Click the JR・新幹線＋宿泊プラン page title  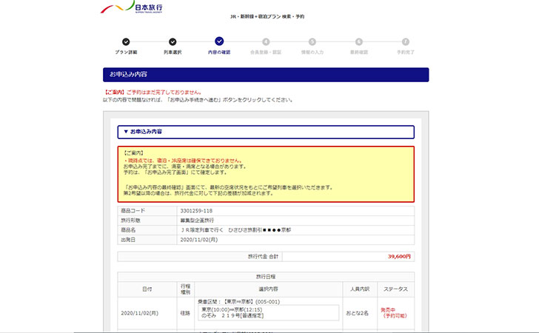pos(267,16)
